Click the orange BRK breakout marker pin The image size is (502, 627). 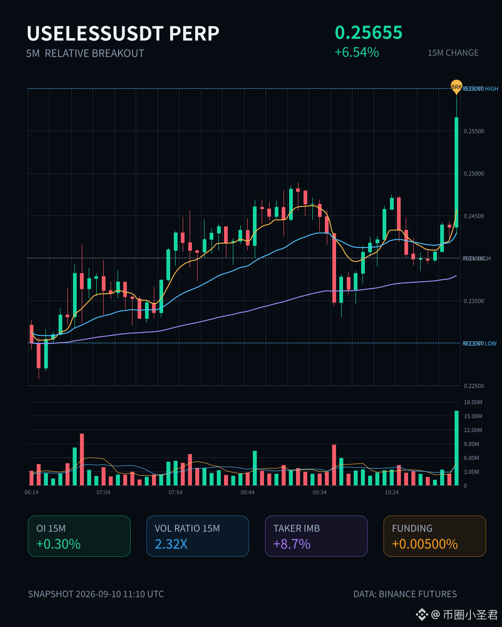pos(456,87)
